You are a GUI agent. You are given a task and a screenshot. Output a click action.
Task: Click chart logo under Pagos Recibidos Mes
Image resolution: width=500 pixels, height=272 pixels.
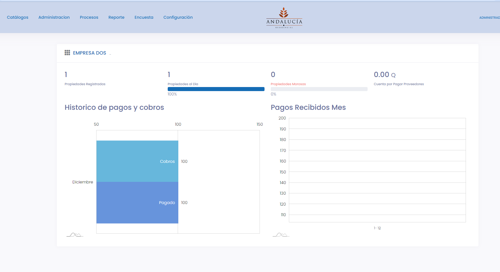click(281, 235)
